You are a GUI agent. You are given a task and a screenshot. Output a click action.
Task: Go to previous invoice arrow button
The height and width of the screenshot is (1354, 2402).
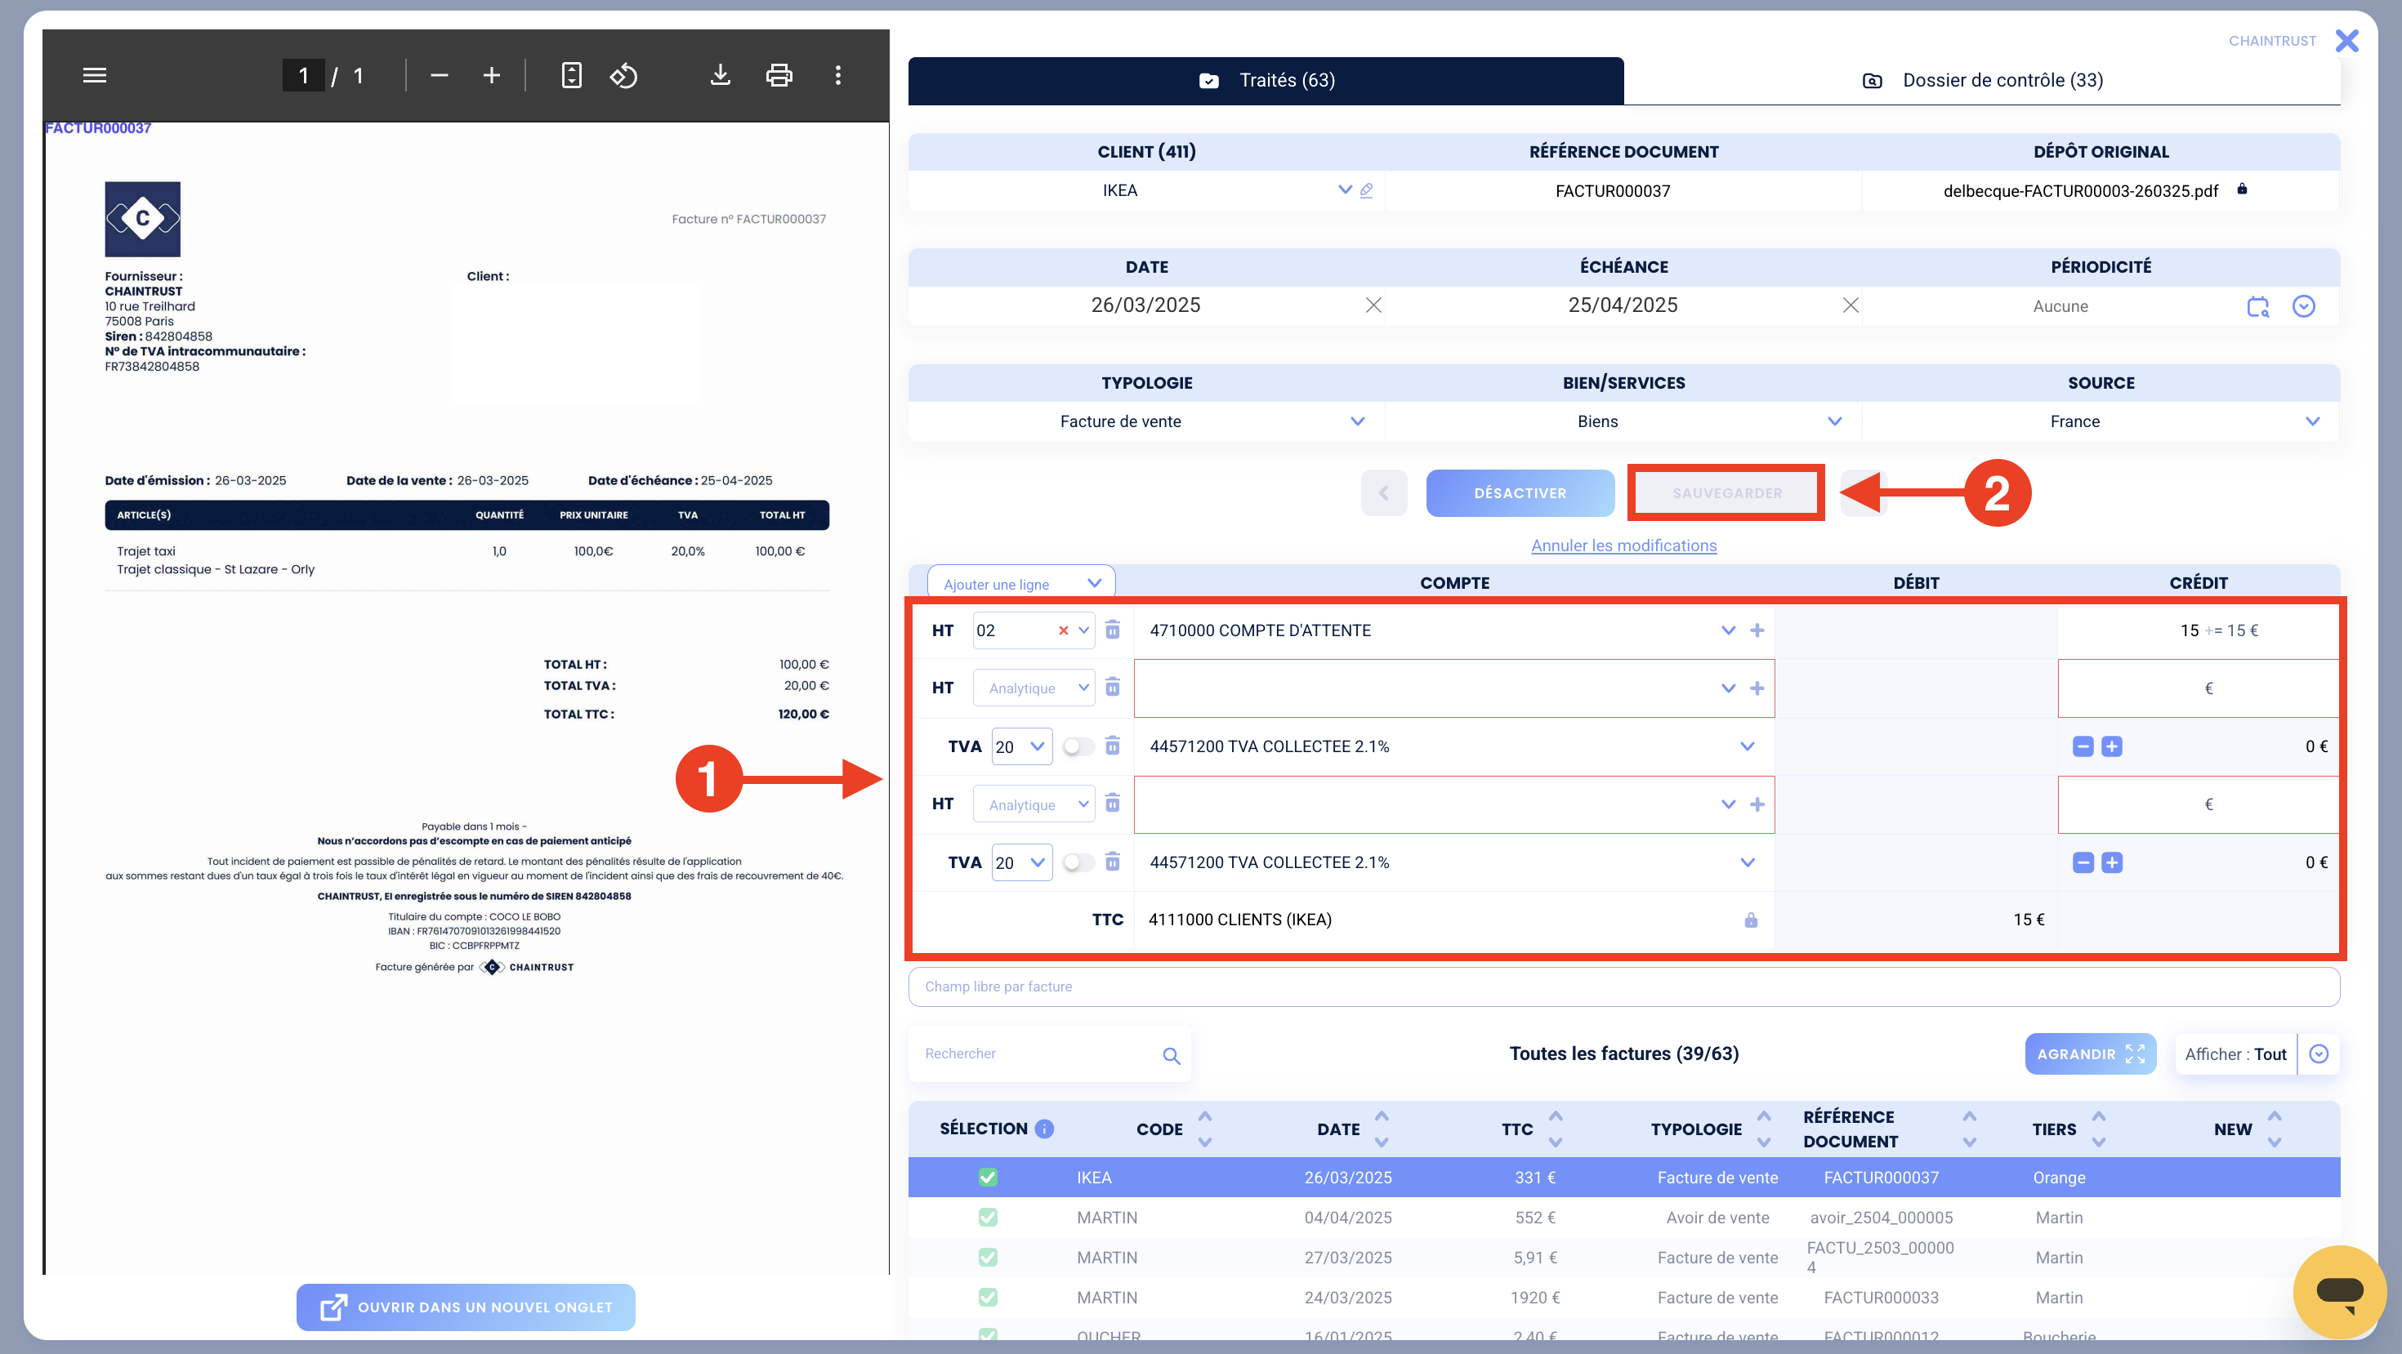[x=1384, y=493]
